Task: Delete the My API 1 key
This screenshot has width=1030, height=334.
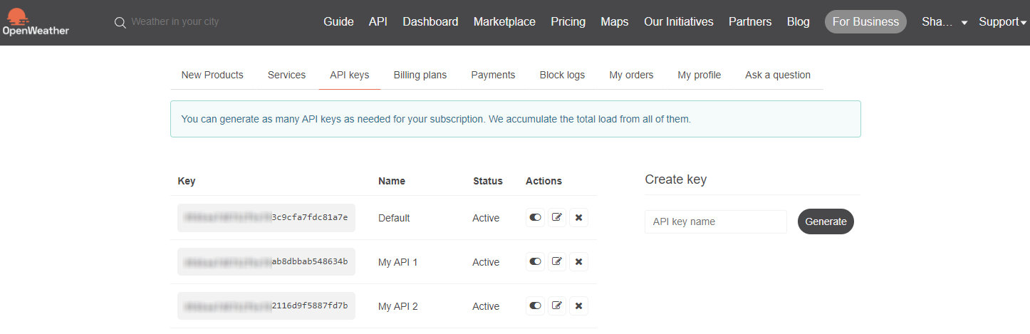Action: (578, 262)
